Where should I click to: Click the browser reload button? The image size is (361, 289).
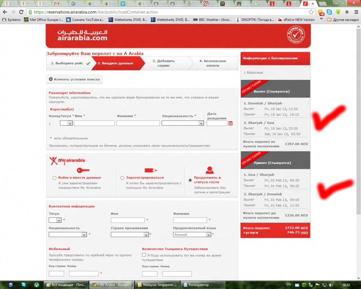(21, 12)
